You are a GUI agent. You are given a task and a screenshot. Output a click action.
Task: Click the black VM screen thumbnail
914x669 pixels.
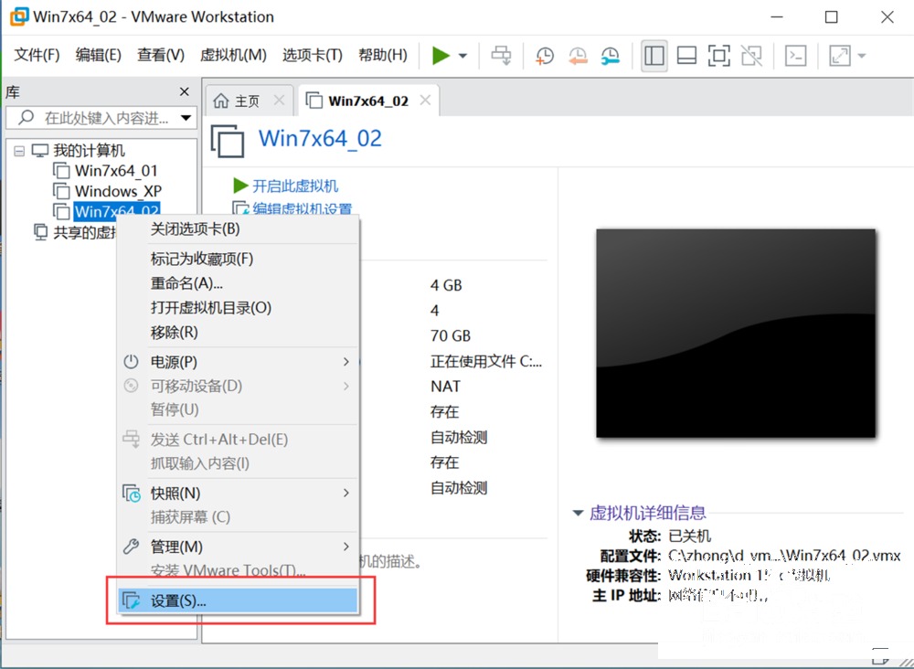tap(736, 333)
